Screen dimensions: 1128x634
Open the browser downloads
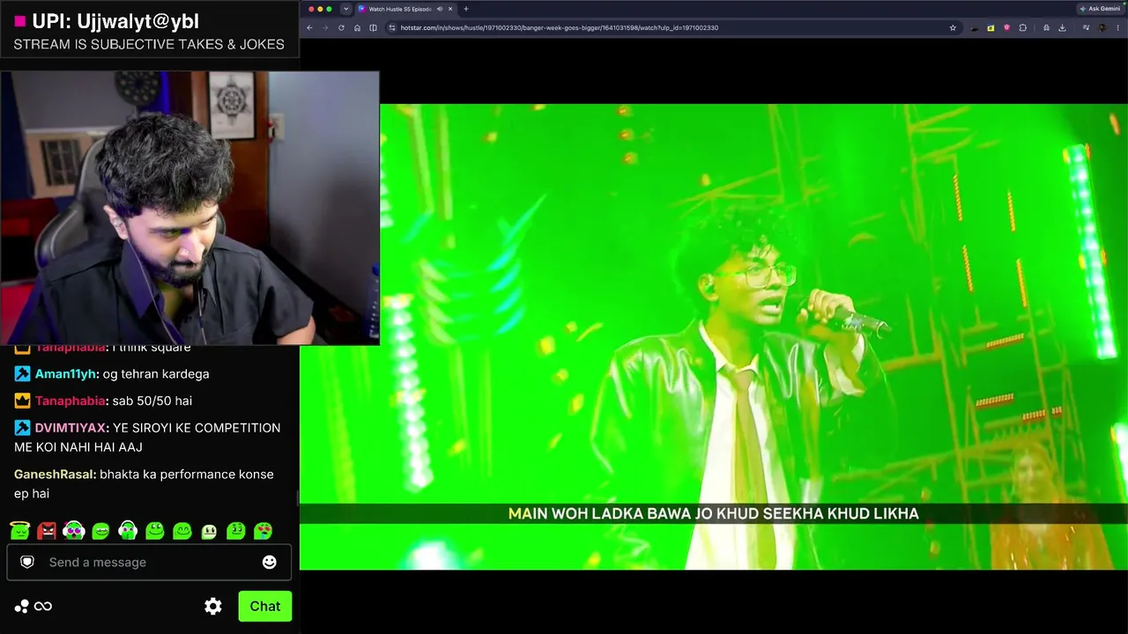(x=1062, y=27)
